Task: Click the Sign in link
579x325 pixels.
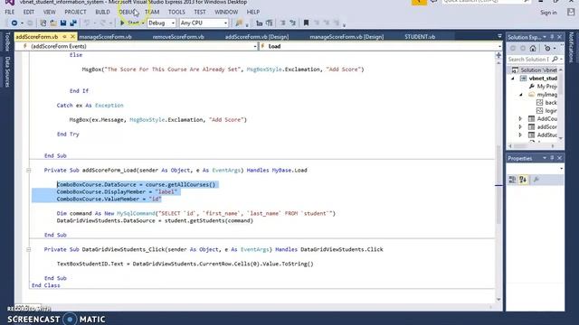Action: click(x=548, y=13)
